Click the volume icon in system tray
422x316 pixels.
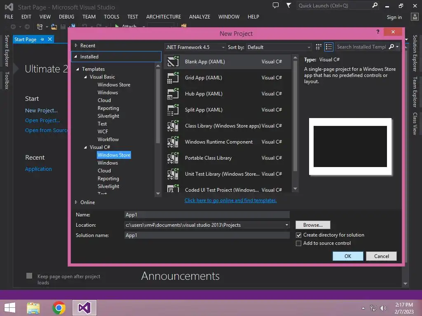coord(383,308)
